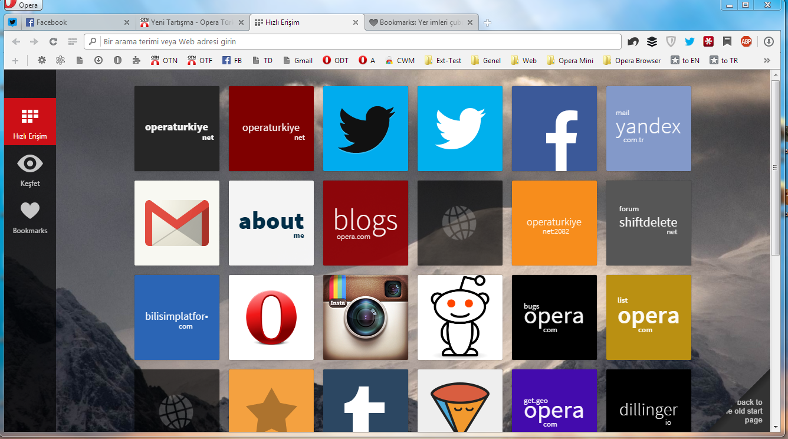The height and width of the screenshot is (439, 788).
Task: Switch to the Yeni Tartışma tab
Action: click(x=192, y=22)
